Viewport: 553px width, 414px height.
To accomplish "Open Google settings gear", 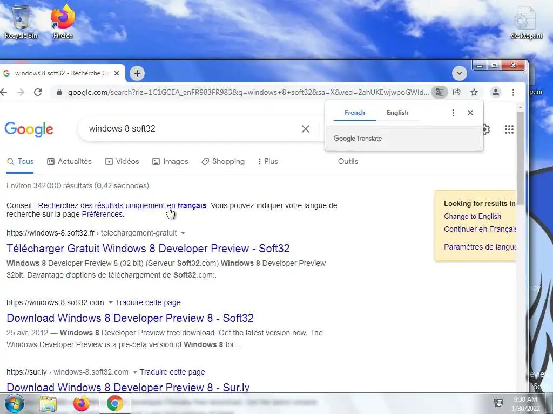I will pyautogui.click(x=486, y=129).
